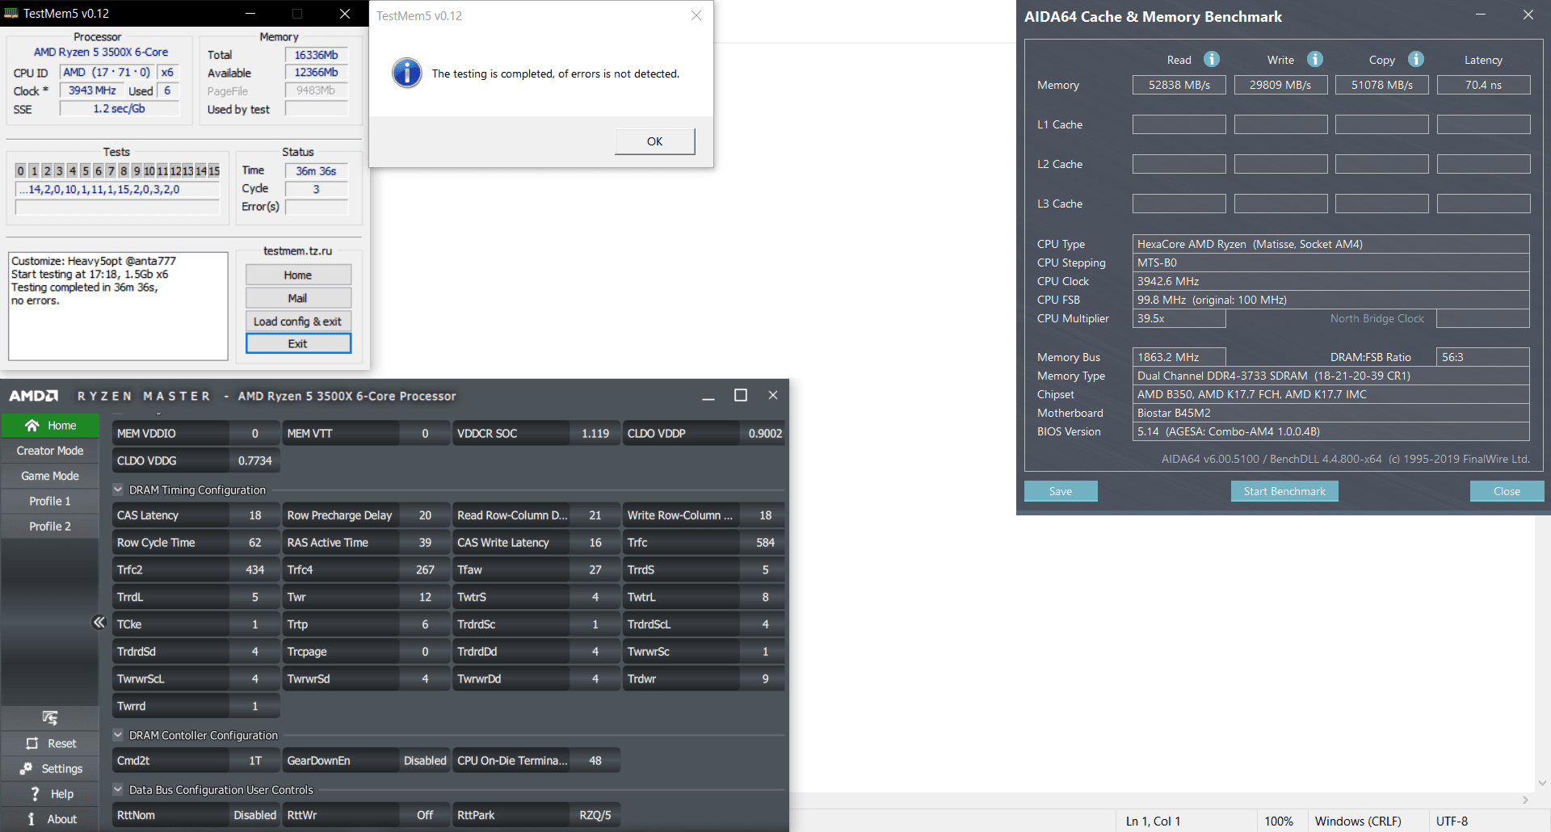Screen dimensions: 1551x832
Task: Switch to Profile 2 in Ryzen Master
Action: coord(50,526)
